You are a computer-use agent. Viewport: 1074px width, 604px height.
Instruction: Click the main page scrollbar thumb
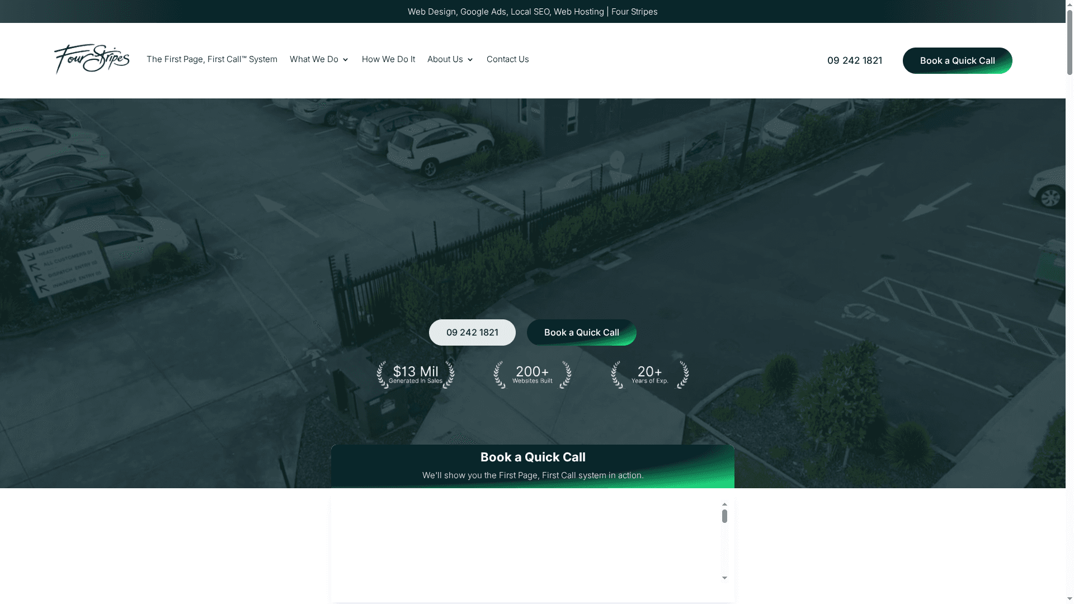point(1069,42)
